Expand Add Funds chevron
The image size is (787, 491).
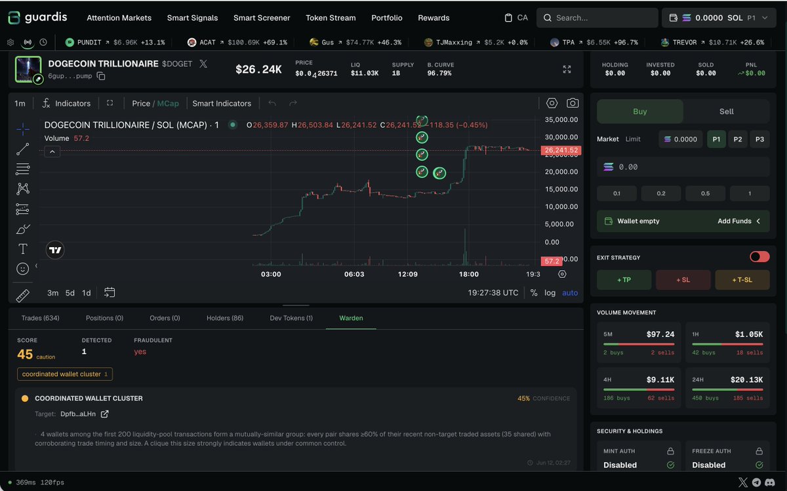pos(759,221)
